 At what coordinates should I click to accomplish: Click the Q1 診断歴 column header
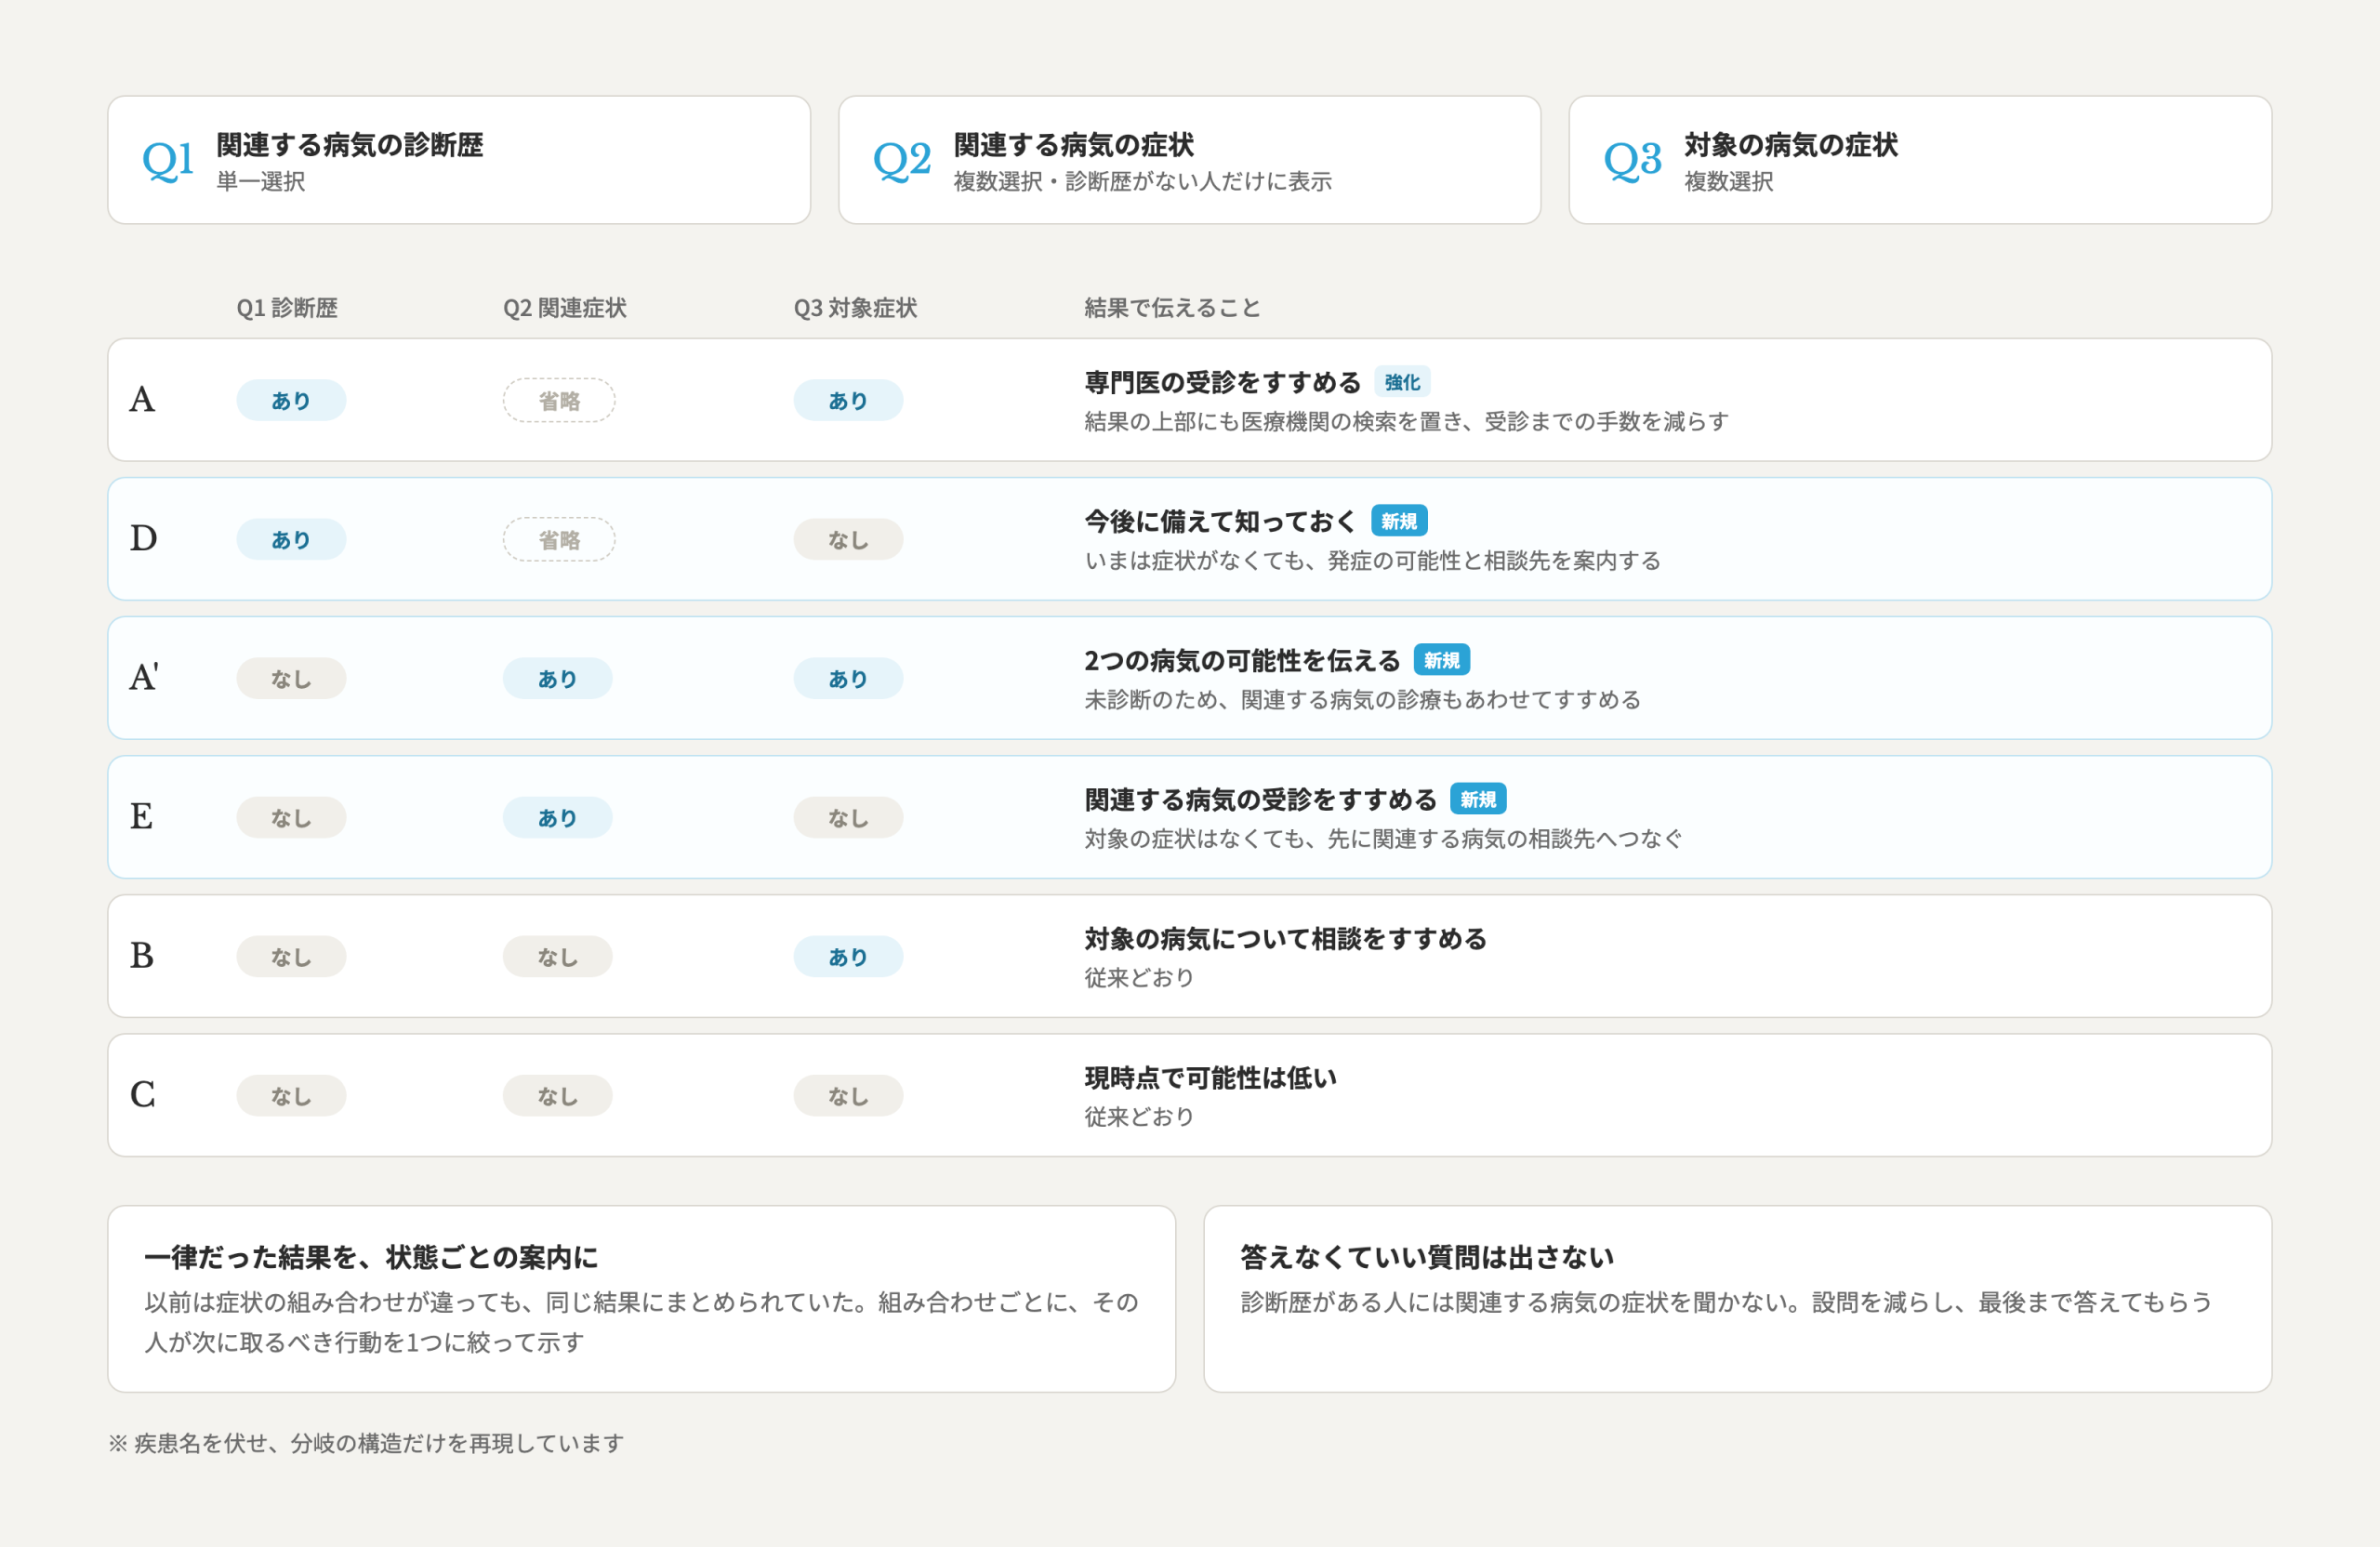pos(287,308)
